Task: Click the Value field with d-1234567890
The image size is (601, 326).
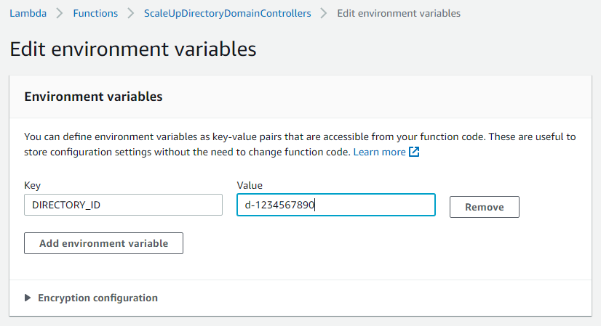Action: click(336, 205)
